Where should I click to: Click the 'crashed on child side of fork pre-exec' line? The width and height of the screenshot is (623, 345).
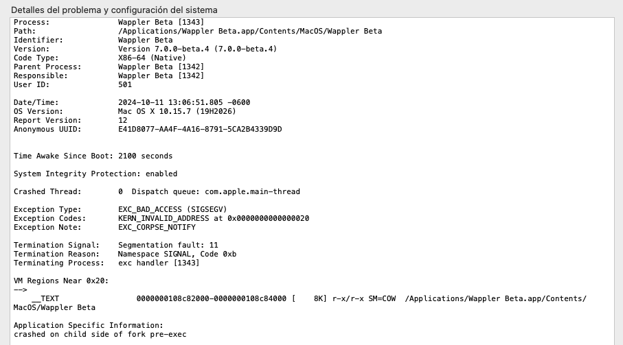pos(100,335)
